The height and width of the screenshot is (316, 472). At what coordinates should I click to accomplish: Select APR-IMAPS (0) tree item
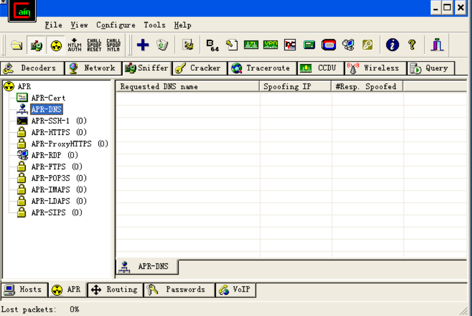point(58,190)
